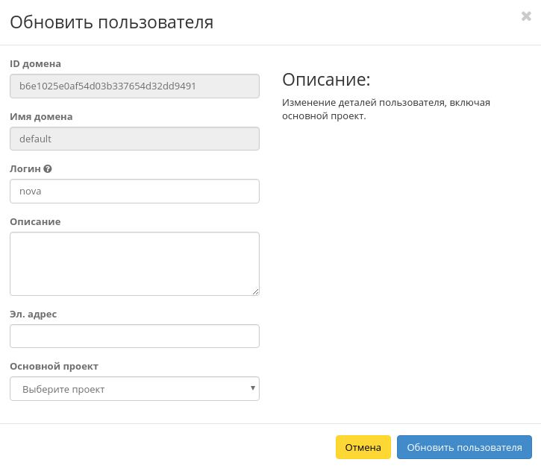Click inside the Описание text area

[x=134, y=263]
